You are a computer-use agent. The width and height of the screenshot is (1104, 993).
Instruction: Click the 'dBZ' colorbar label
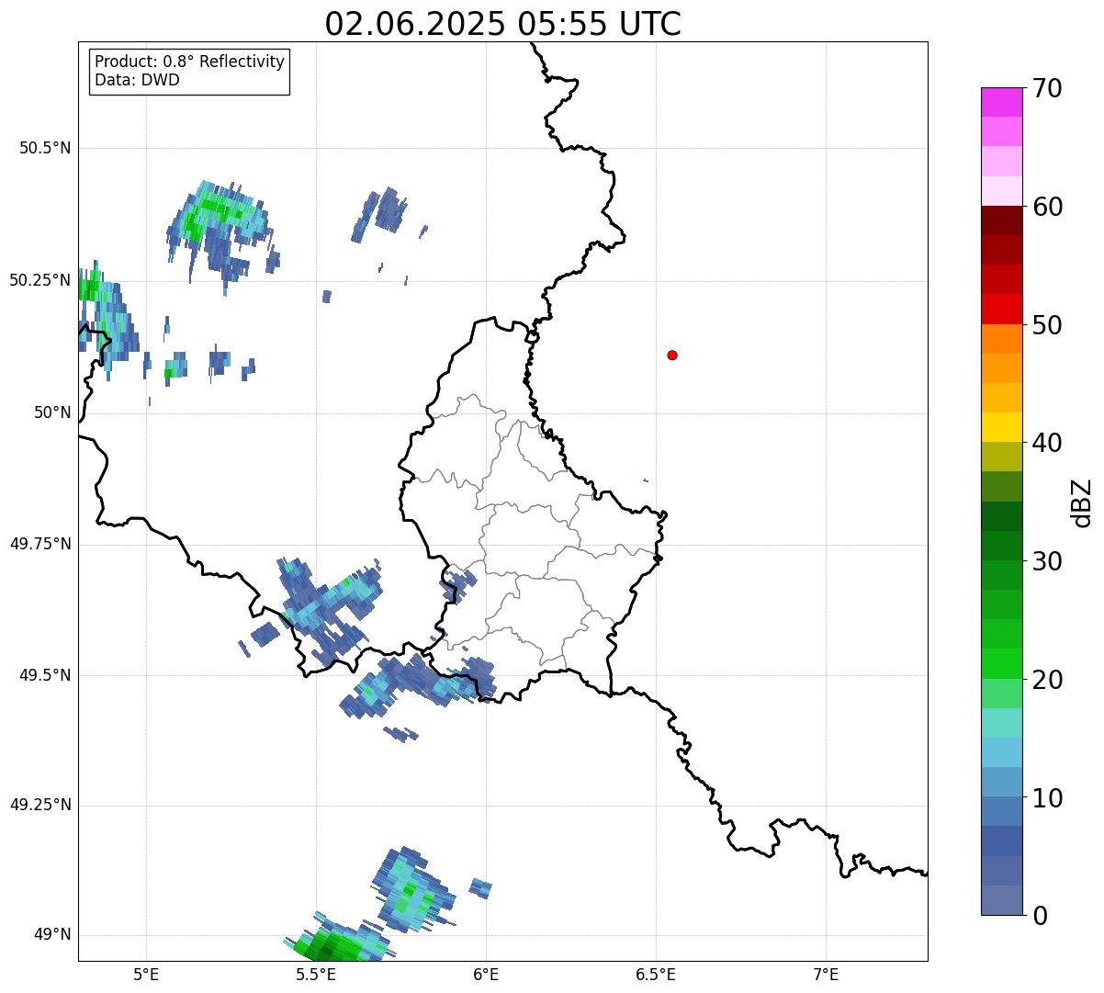[1082, 502]
